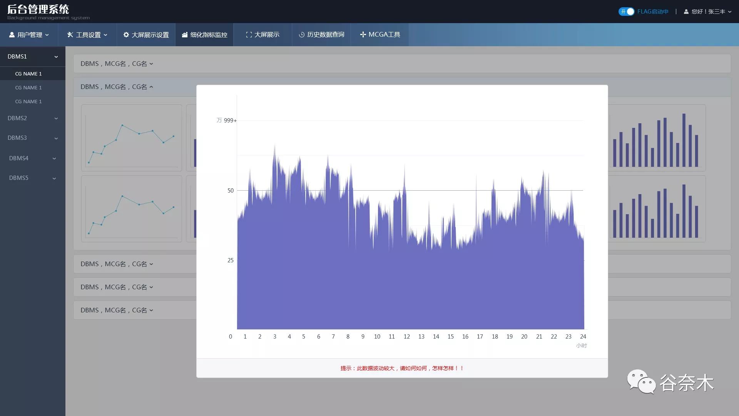Click 大屏展示设置 icon
Screen dimensions: 739x416
pos(125,35)
